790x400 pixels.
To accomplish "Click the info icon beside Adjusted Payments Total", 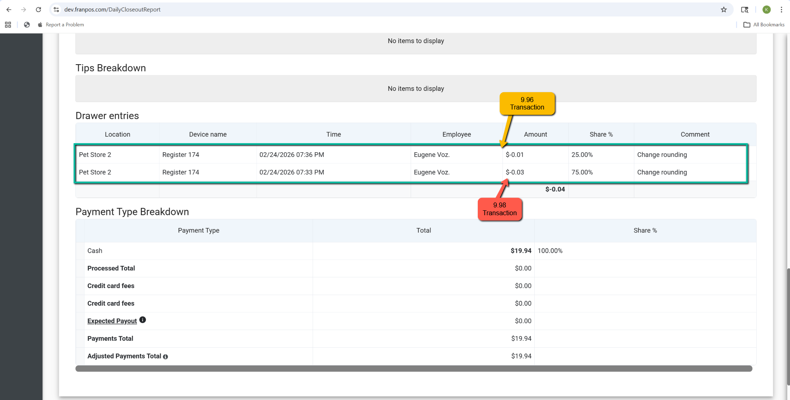I will (166, 357).
